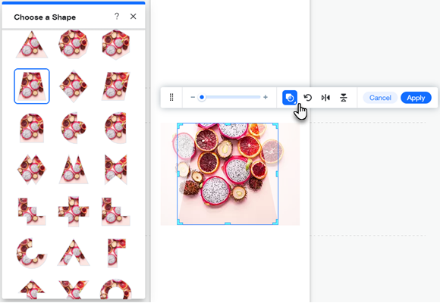The width and height of the screenshot is (440, 303).
Task: Select the diamond rhombus shape
Action: coord(74,86)
